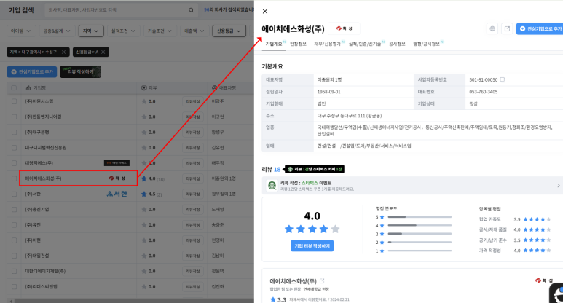Remove the 지역 > 대구광역시 > 수성구 filter chip

tap(63, 52)
